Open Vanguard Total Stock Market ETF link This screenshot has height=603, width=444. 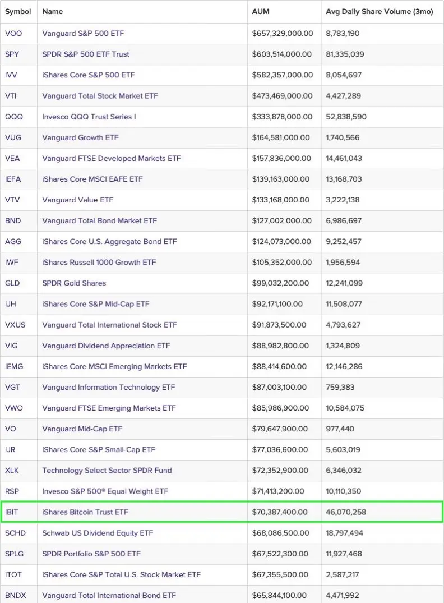100,96
